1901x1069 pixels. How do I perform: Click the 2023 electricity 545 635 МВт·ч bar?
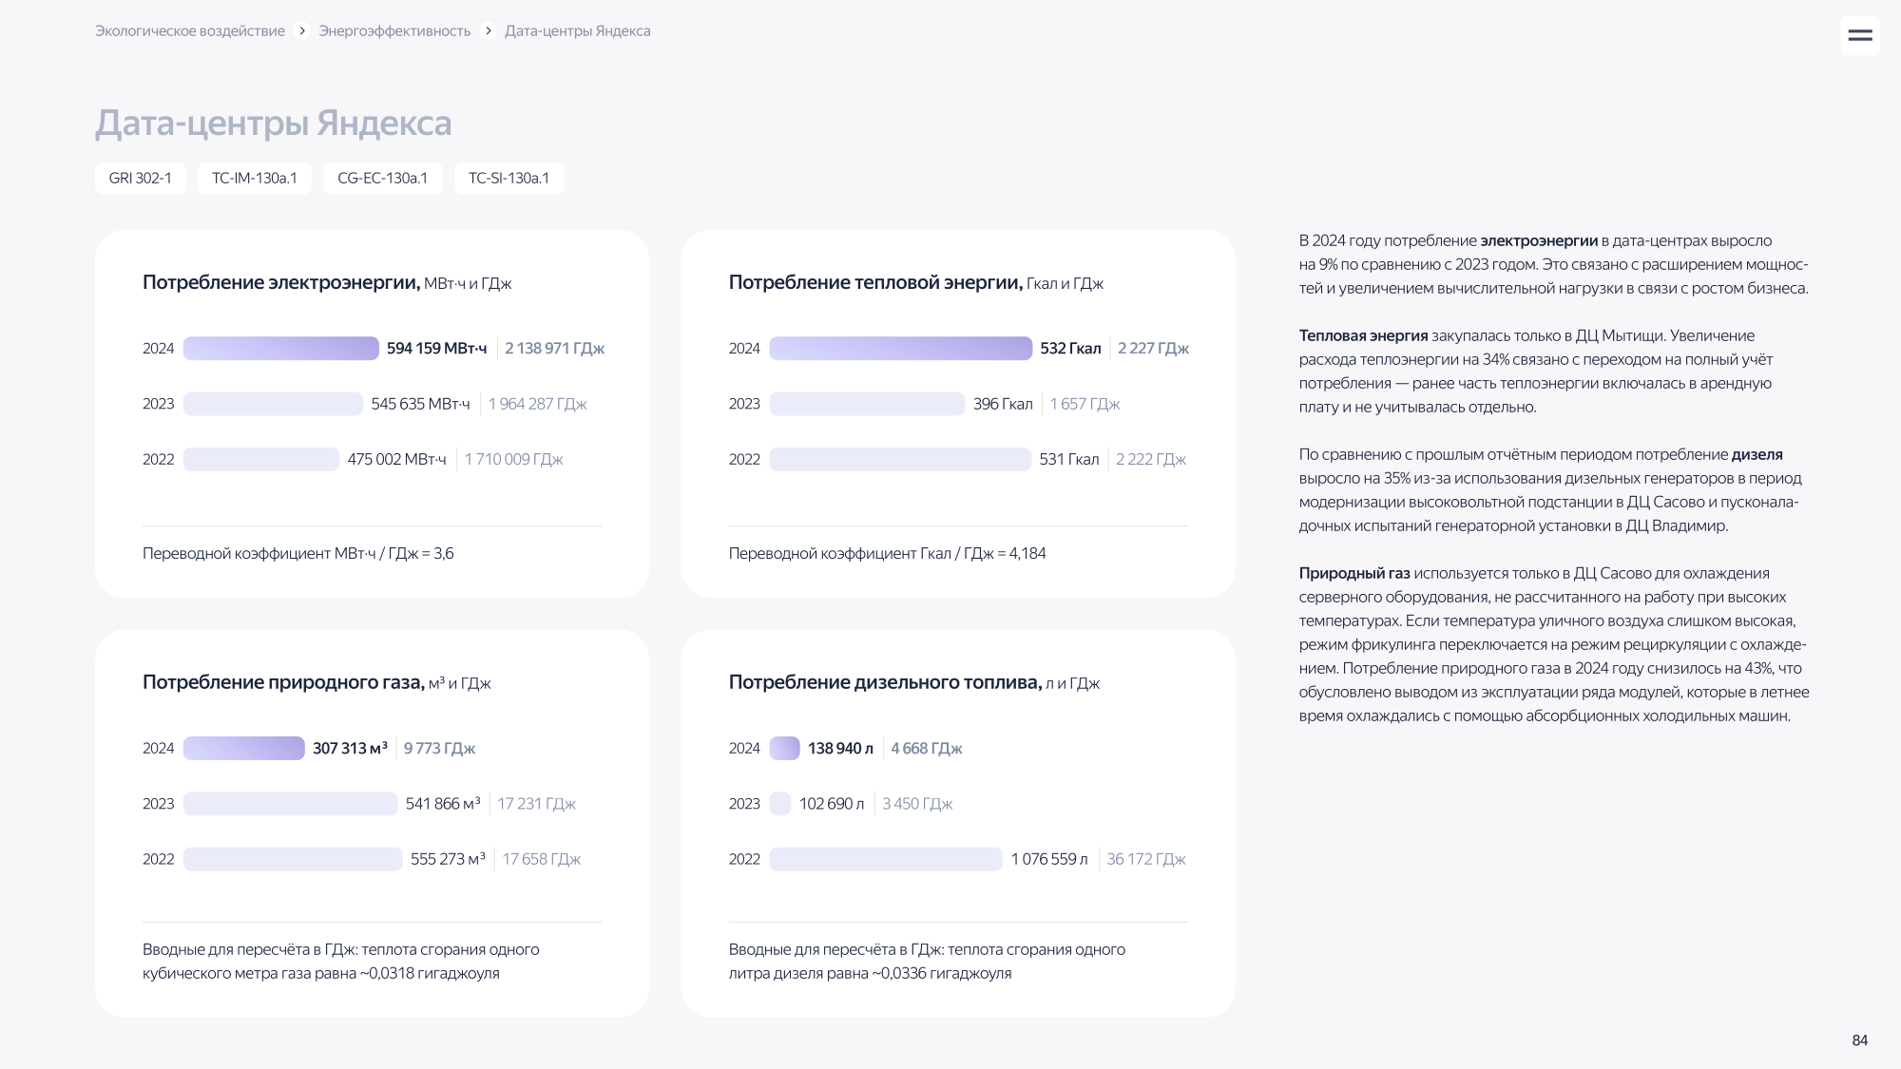[x=273, y=404]
